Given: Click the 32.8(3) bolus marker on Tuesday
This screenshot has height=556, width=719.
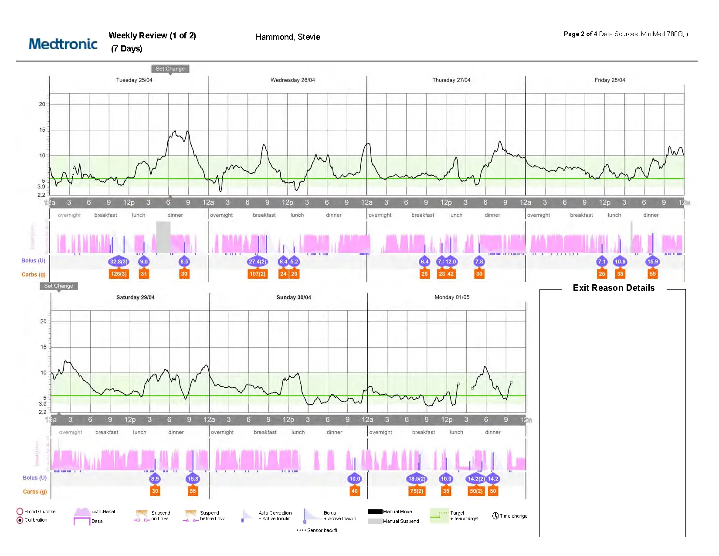Looking at the screenshot, I should [x=119, y=261].
